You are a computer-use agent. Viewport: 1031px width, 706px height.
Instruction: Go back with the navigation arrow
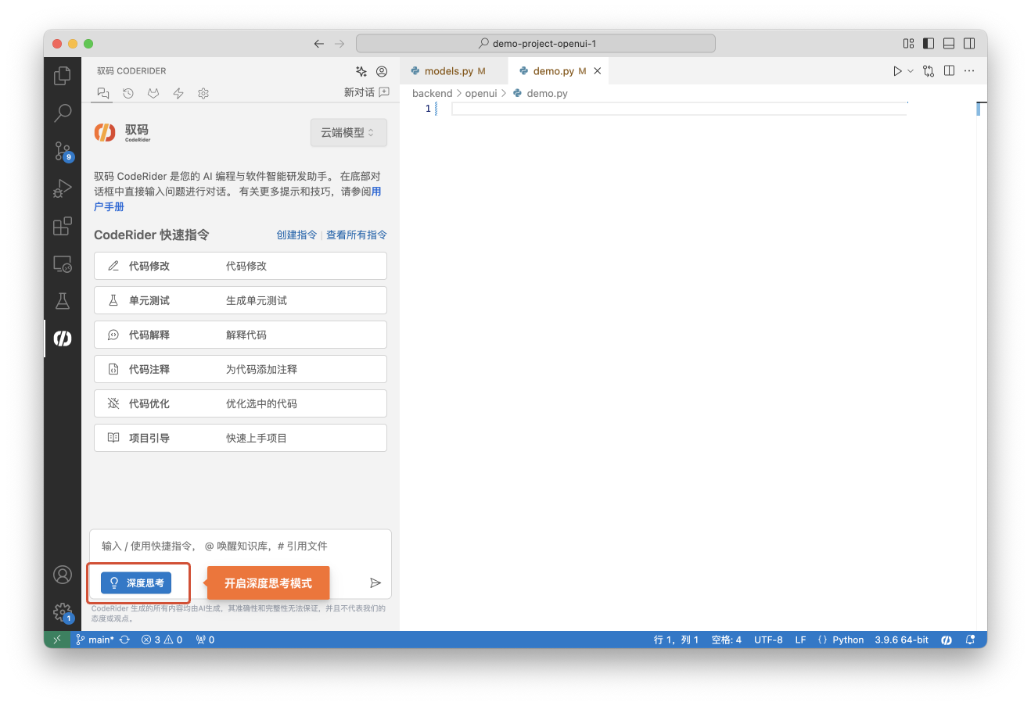319,44
